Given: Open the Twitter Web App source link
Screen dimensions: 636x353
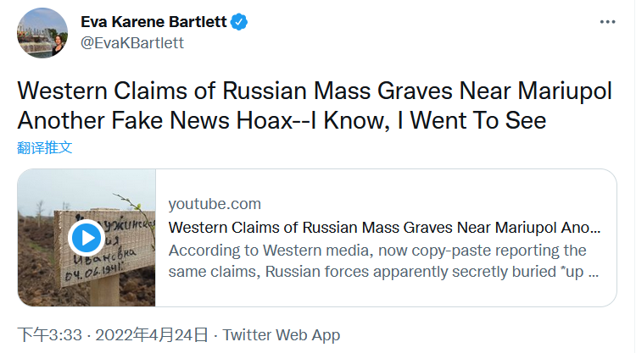Looking at the screenshot, I should [x=281, y=335].
